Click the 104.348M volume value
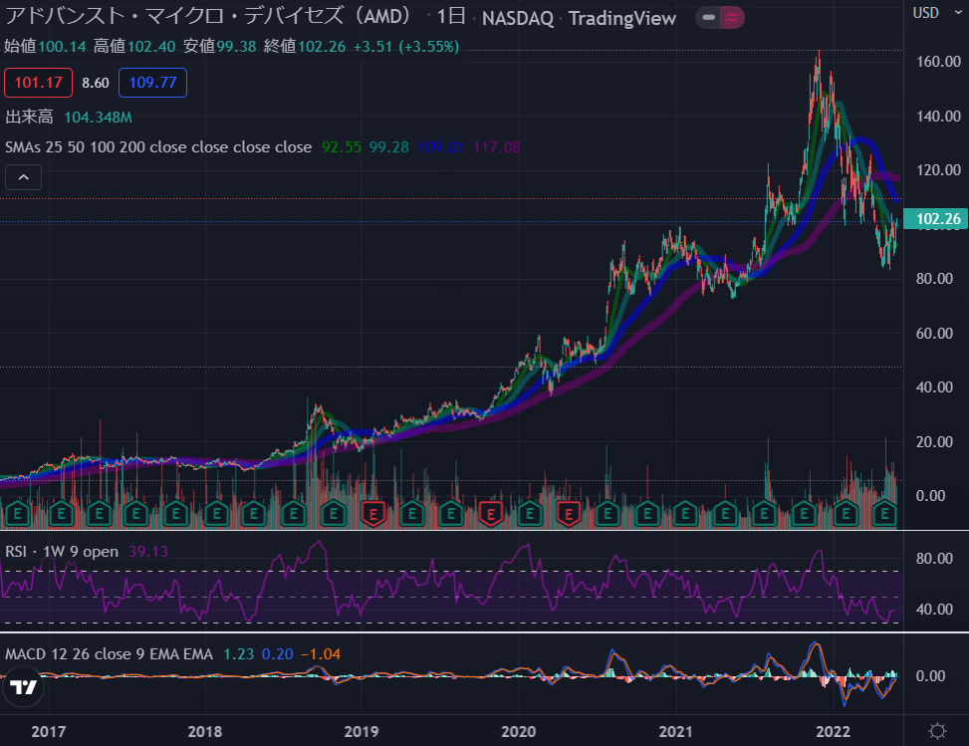This screenshot has height=746, width=969. tap(99, 117)
